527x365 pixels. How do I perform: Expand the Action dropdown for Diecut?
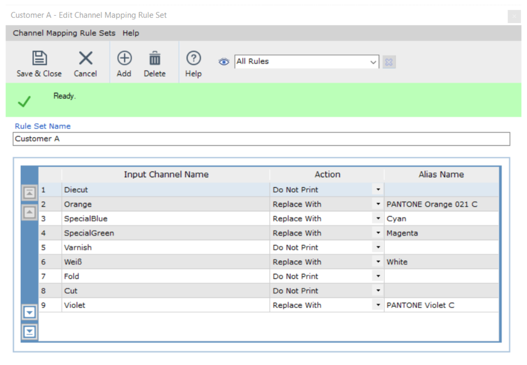click(378, 190)
